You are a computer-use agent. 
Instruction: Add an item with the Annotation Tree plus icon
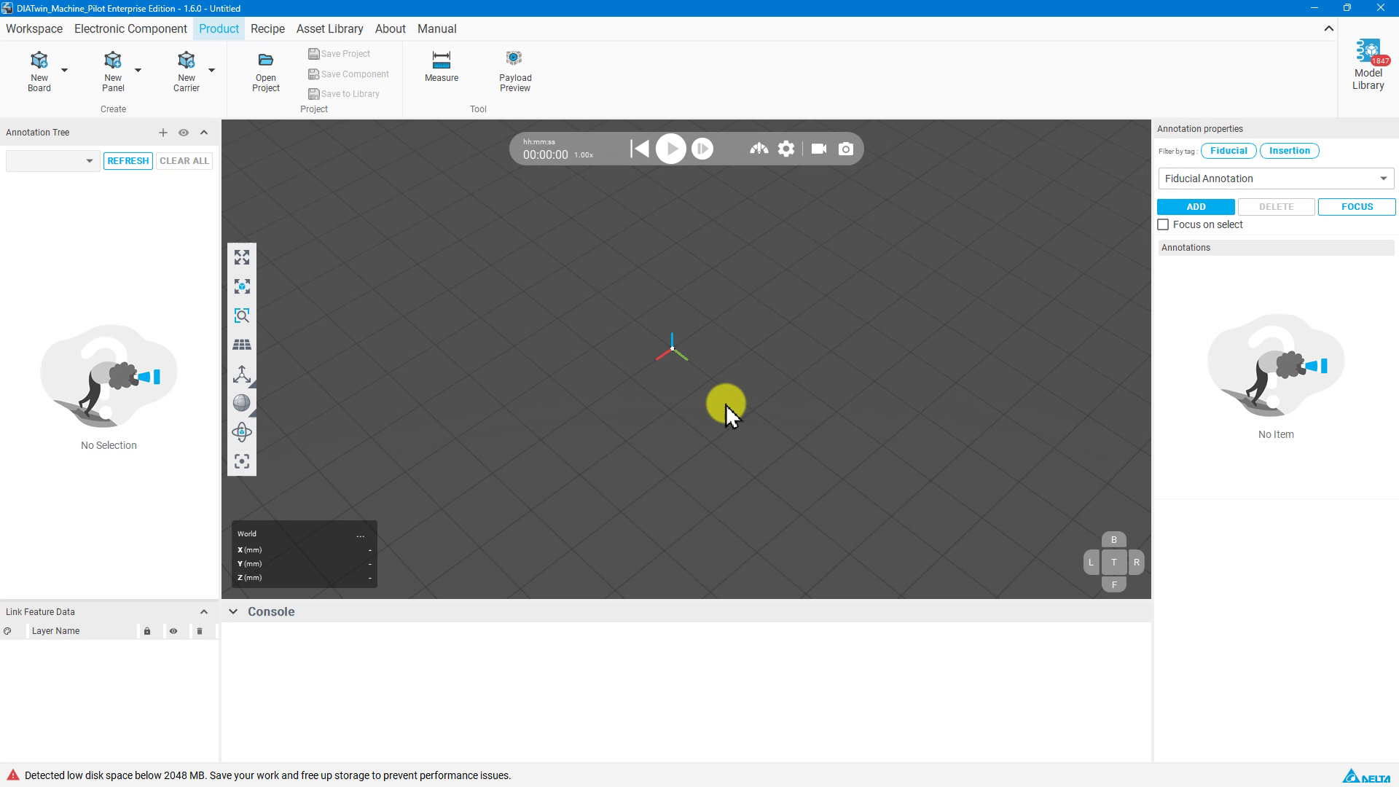coord(163,133)
